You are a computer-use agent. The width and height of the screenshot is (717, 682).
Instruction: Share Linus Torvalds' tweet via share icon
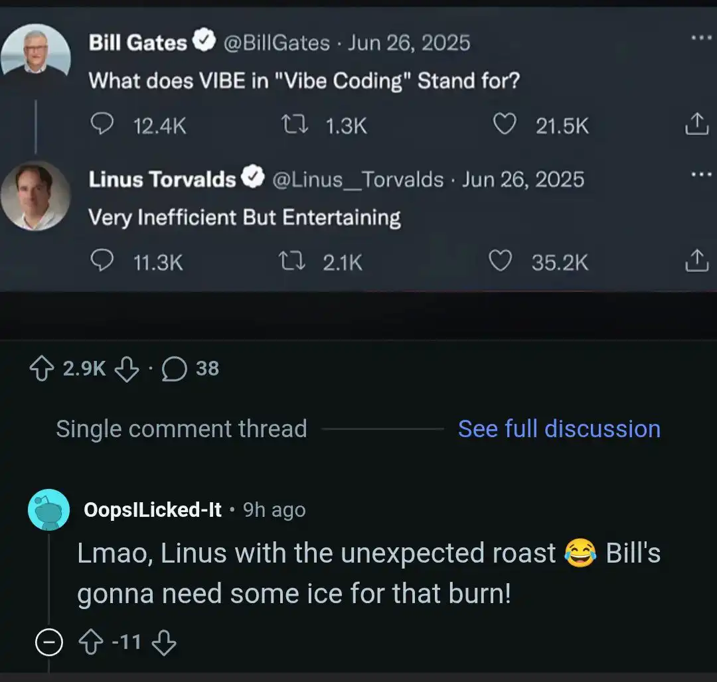click(x=695, y=261)
